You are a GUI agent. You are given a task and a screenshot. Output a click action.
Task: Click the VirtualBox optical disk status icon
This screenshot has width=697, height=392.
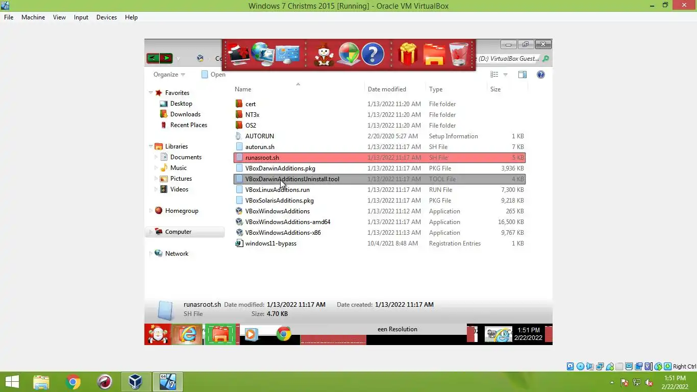[x=580, y=366]
